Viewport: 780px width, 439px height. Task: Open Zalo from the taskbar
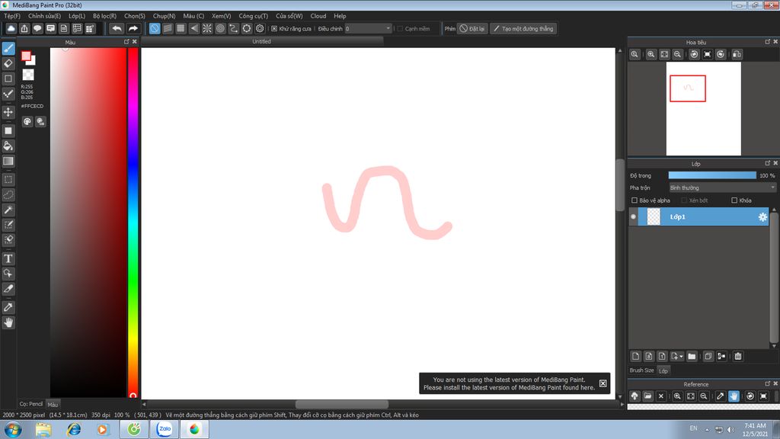coord(165,429)
